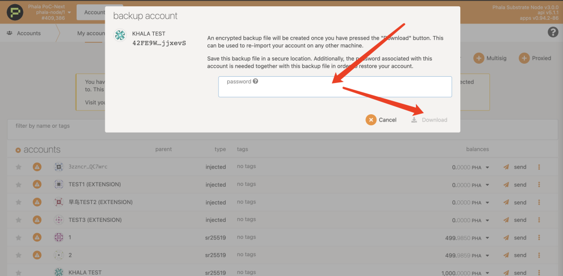Switch to the My accounts tab
Screen dimensions: 563x276
click(x=92, y=33)
